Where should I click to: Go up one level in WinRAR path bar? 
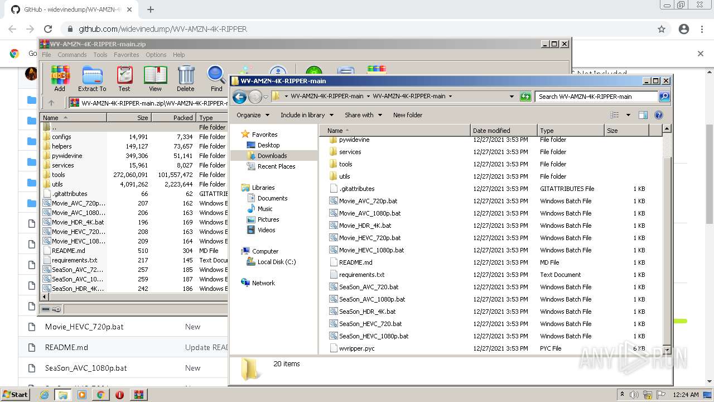point(51,103)
